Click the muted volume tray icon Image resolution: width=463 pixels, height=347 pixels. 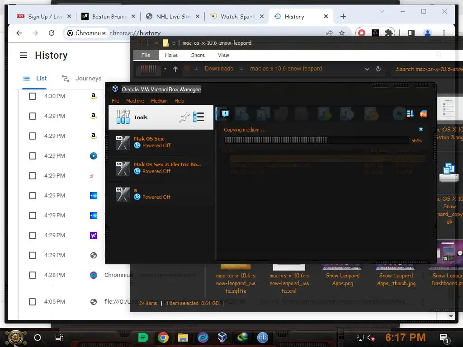click(371, 338)
